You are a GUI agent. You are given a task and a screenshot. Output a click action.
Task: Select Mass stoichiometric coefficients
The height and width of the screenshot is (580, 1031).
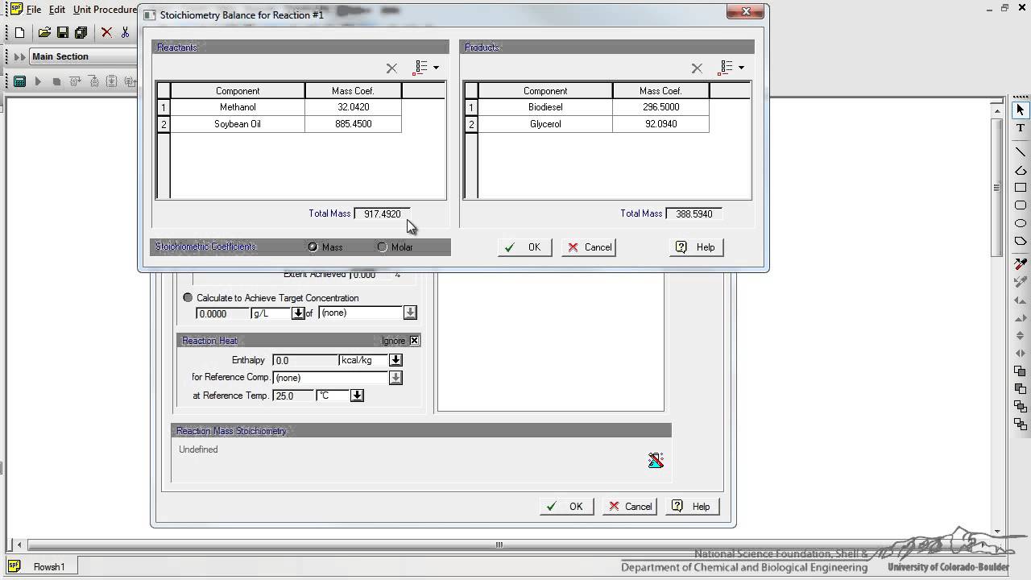tap(313, 247)
